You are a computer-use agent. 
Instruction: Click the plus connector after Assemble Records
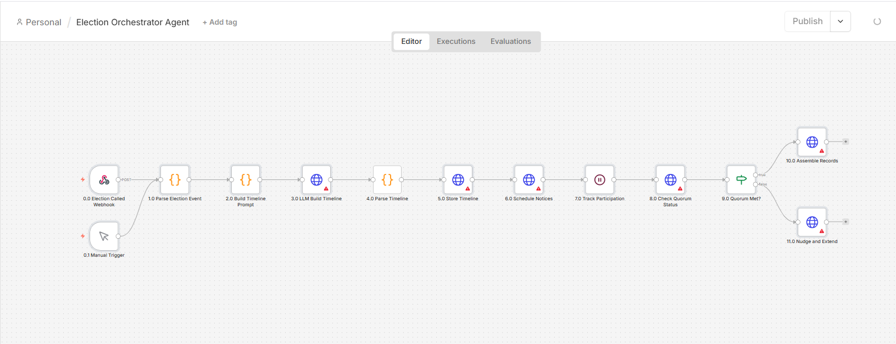(846, 142)
